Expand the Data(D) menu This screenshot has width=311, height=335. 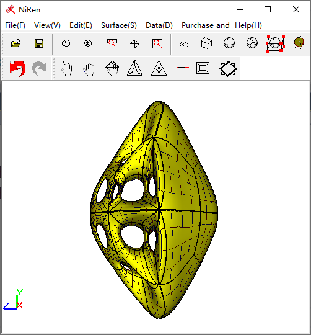click(159, 25)
